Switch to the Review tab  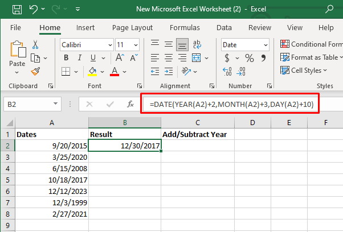click(260, 28)
